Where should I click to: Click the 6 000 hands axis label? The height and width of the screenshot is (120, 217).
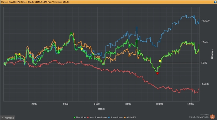click(x=97, y=104)
